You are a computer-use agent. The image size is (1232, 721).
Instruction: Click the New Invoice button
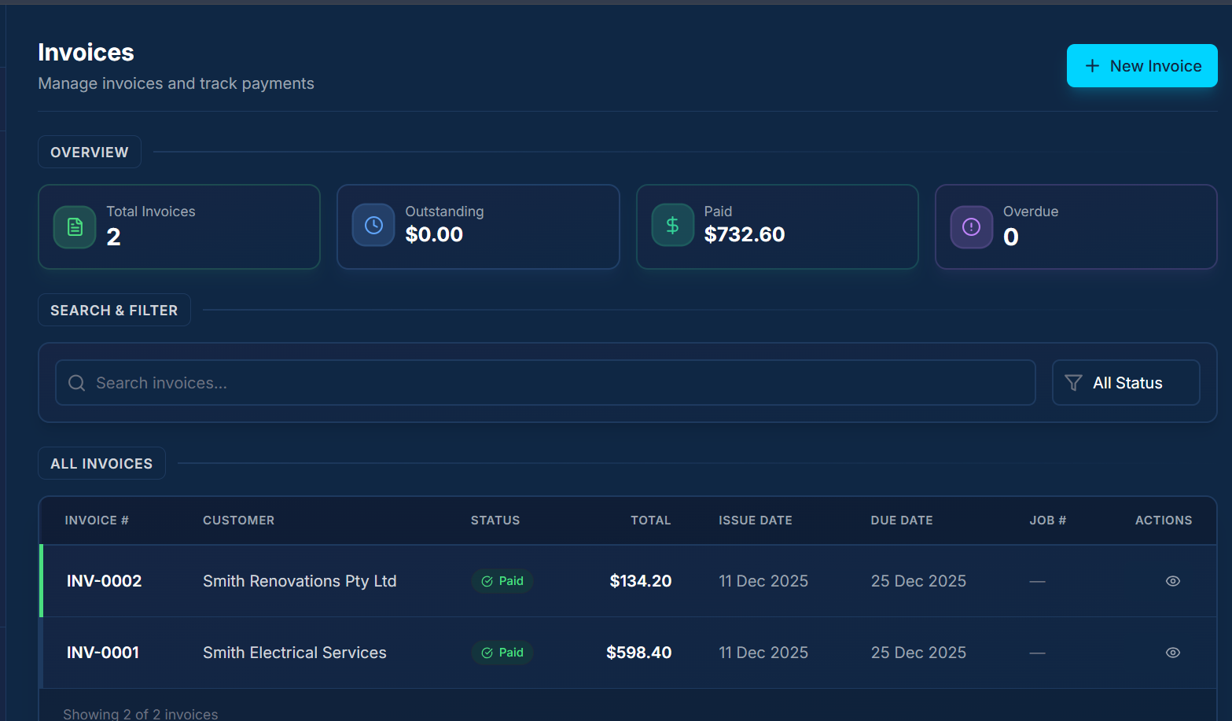1142,66
